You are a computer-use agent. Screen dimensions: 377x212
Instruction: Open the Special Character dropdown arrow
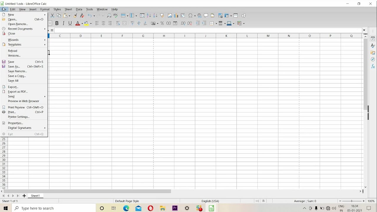coord(195,16)
